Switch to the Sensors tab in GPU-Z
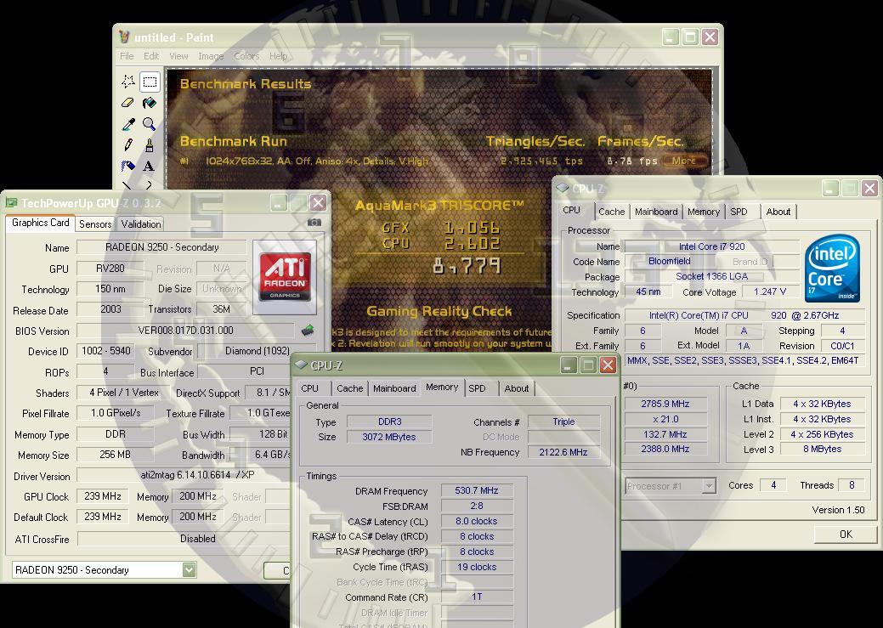The image size is (883, 628). (x=95, y=224)
